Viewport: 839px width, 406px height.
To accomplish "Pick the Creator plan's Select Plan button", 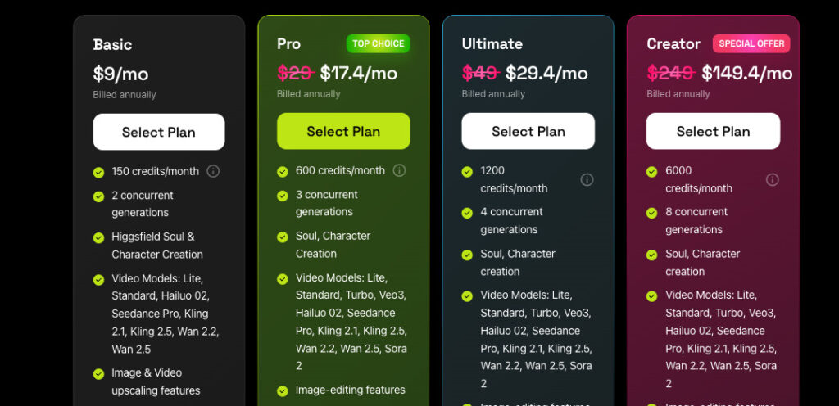I will pos(713,131).
